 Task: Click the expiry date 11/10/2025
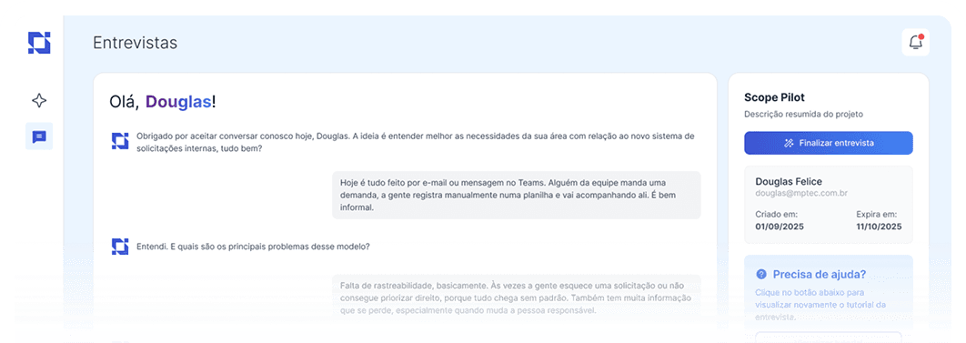pyautogui.click(x=880, y=227)
